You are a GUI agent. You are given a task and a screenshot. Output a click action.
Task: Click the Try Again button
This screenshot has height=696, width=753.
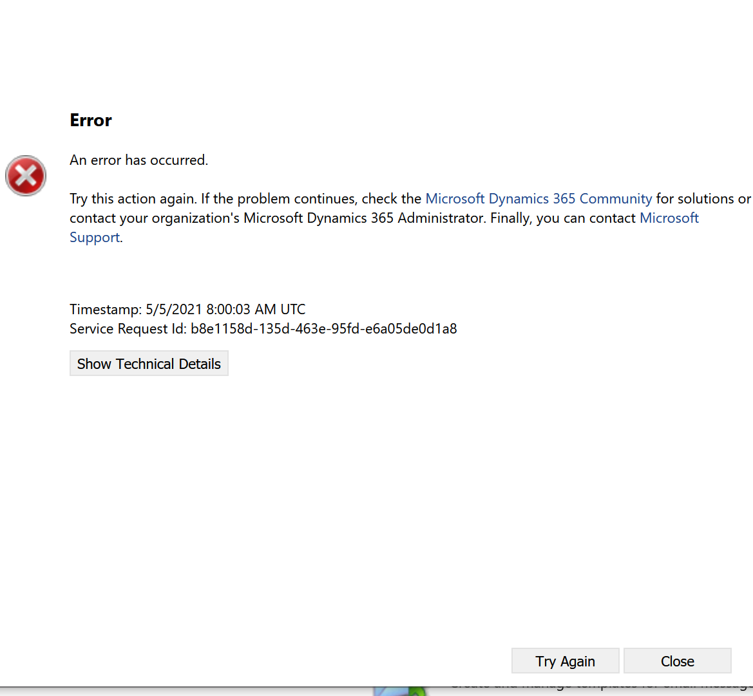click(x=565, y=661)
